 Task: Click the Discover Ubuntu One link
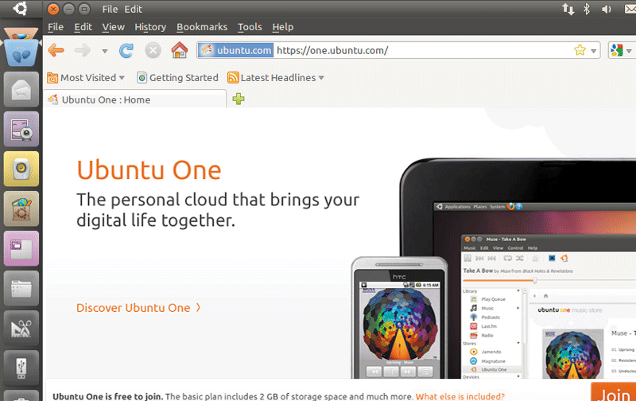click(138, 308)
